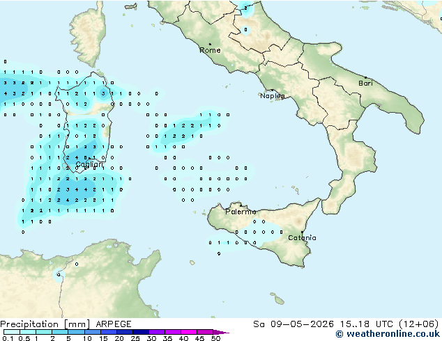Pick the purple legend swatch between 30 and 35
This screenshot has height=341, width=442.
click(156, 332)
